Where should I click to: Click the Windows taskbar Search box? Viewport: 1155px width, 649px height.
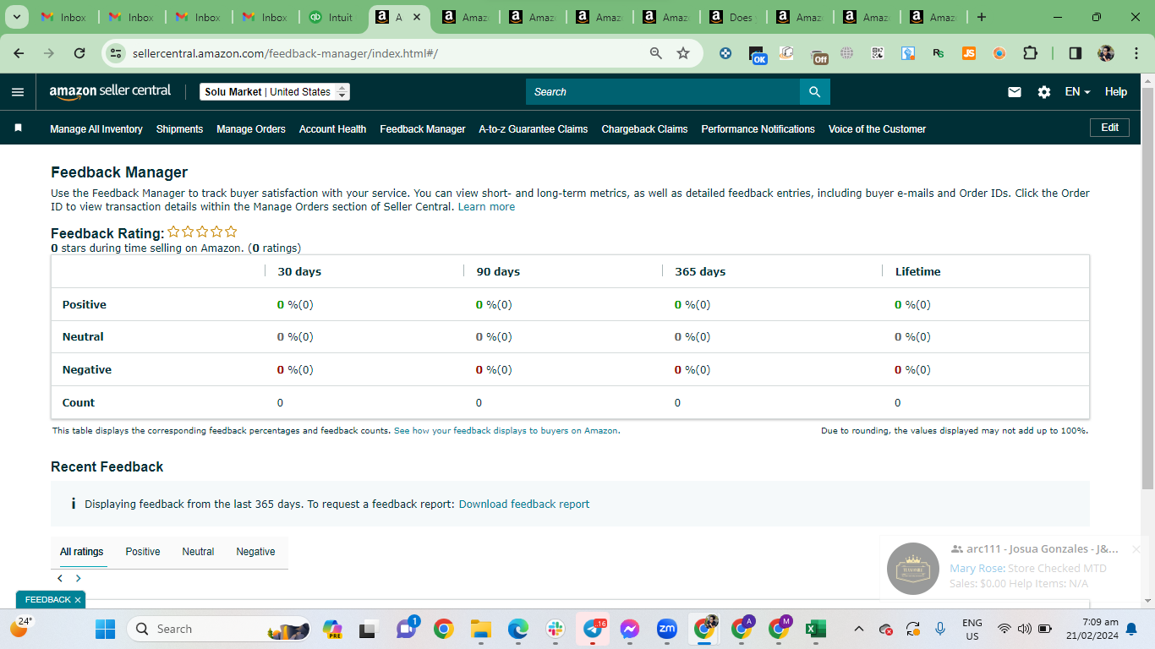(220, 629)
